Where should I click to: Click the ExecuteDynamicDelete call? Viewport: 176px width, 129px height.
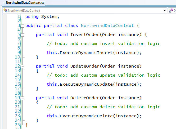pos(94,116)
